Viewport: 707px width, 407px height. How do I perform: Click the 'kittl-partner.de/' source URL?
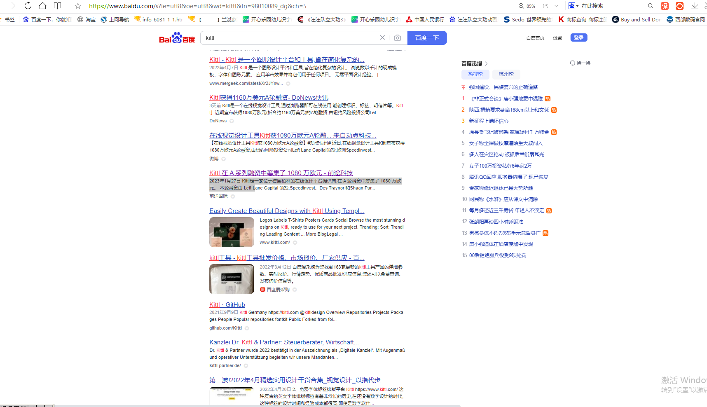point(225,366)
